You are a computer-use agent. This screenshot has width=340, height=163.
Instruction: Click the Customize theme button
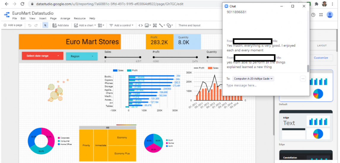point(321,58)
